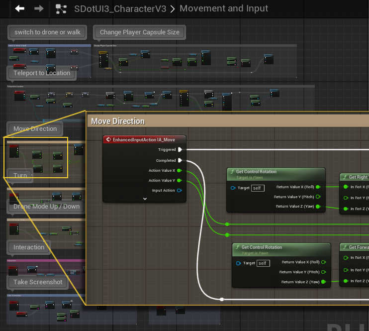Click the Take Screenshot comment label

point(38,282)
